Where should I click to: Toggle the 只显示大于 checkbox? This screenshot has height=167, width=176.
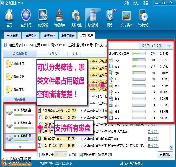click(39, 155)
